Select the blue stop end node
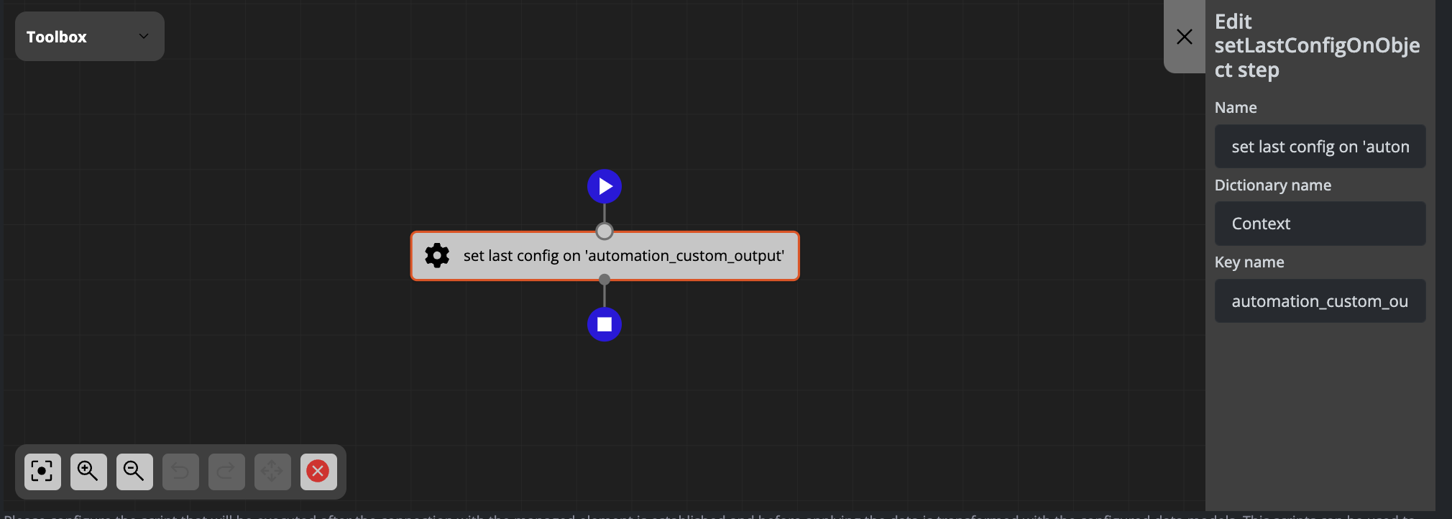This screenshot has height=519, width=1452. [605, 324]
